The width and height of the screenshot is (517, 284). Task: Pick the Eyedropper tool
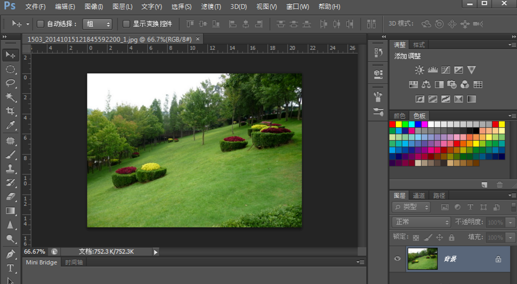(x=10, y=125)
